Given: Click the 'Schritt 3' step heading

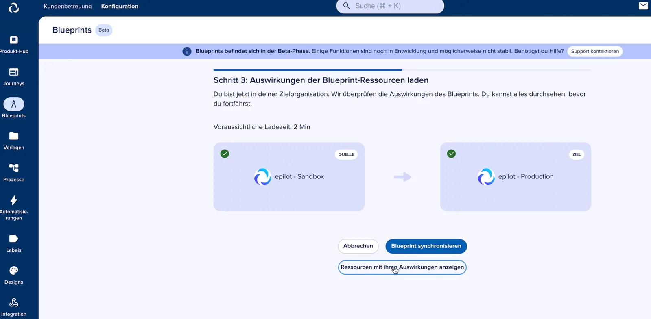Looking at the screenshot, I should pyautogui.click(x=321, y=80).
